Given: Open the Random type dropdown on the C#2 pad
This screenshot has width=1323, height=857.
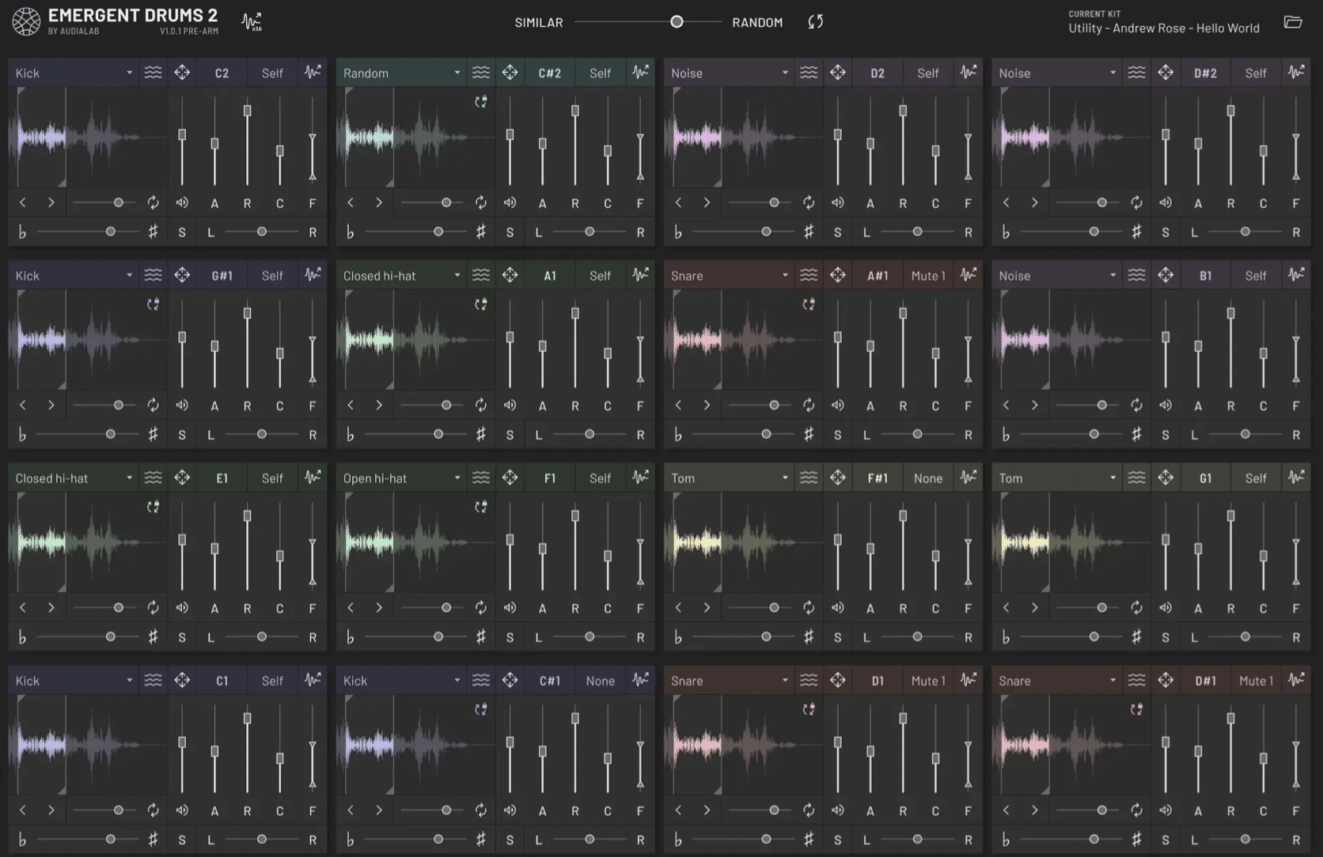Looking at the screenshot, I should click(401, 73).
